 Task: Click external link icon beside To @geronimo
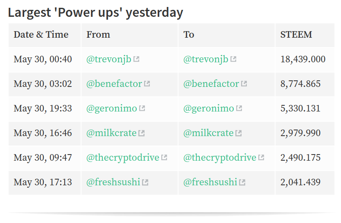click(x=239, y=108)
